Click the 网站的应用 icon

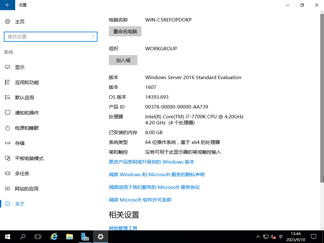coord(8,189)
